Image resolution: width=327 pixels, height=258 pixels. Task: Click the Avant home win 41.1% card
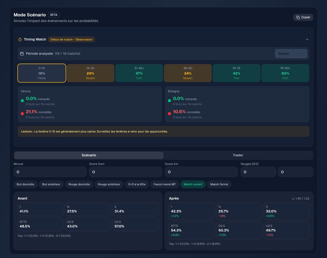pyautogui.click(x=40, y=209)
